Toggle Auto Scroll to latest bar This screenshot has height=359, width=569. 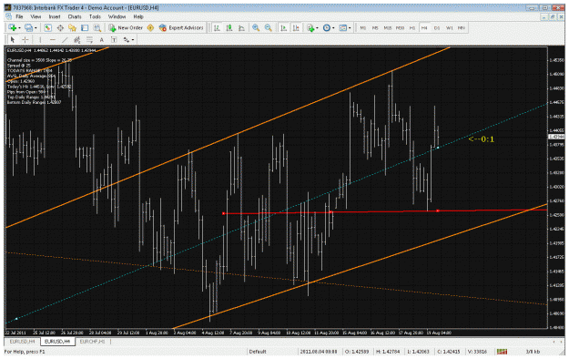tap(284, 28)
